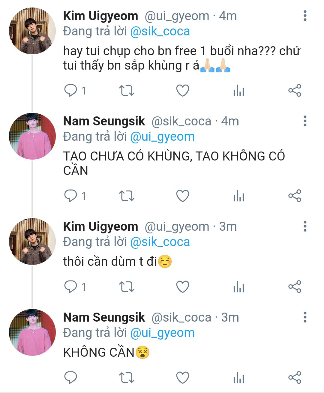Open the @sik_coca mention in the first tweet

[160, 31]
